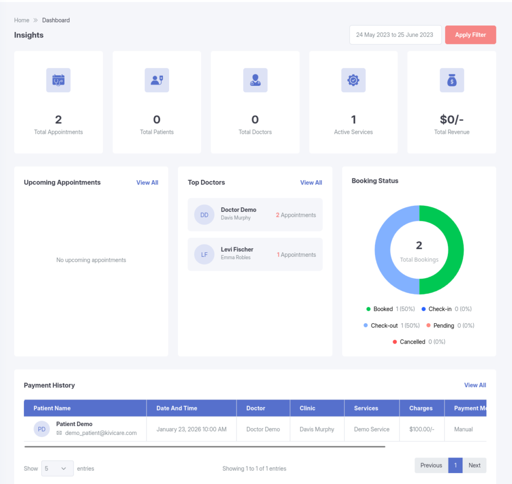
Task: Click the Total Doctors icon
Action: [255, 80]
